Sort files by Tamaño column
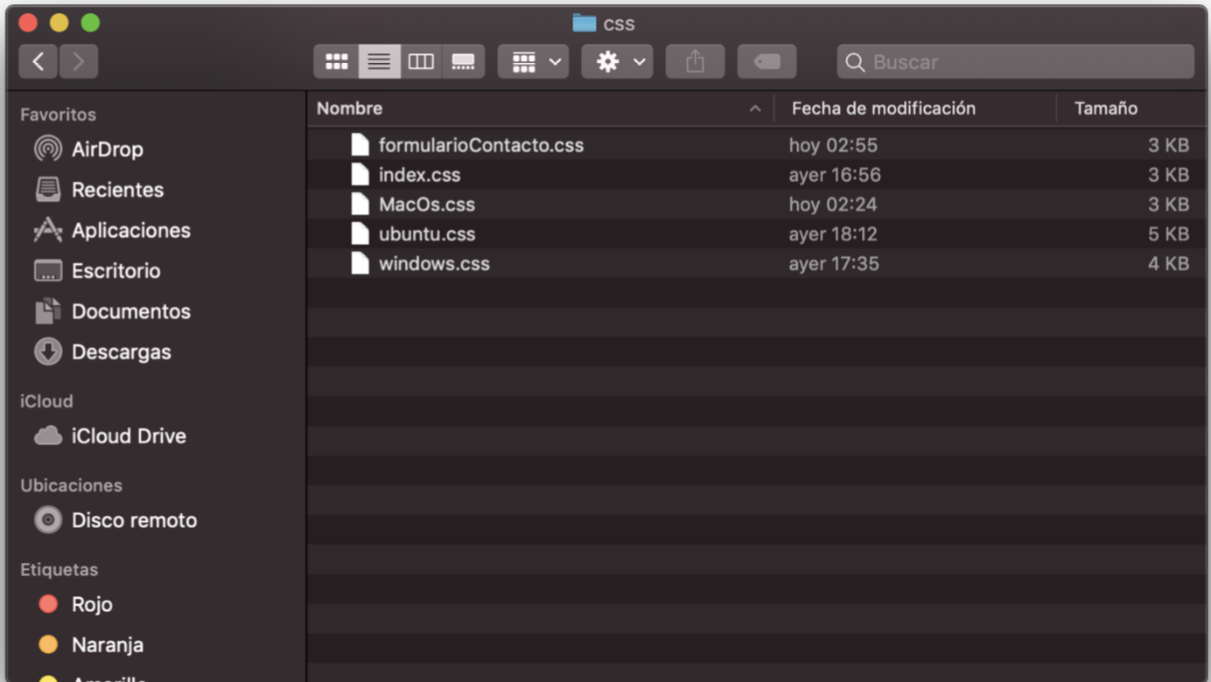The width and height of the screenshot is (1211, 682). 1105,108
